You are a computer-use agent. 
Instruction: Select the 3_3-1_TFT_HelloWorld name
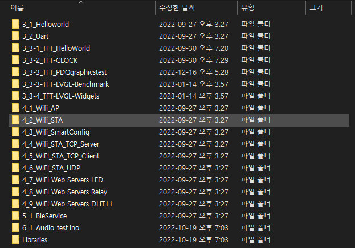(x=56, y=48)
